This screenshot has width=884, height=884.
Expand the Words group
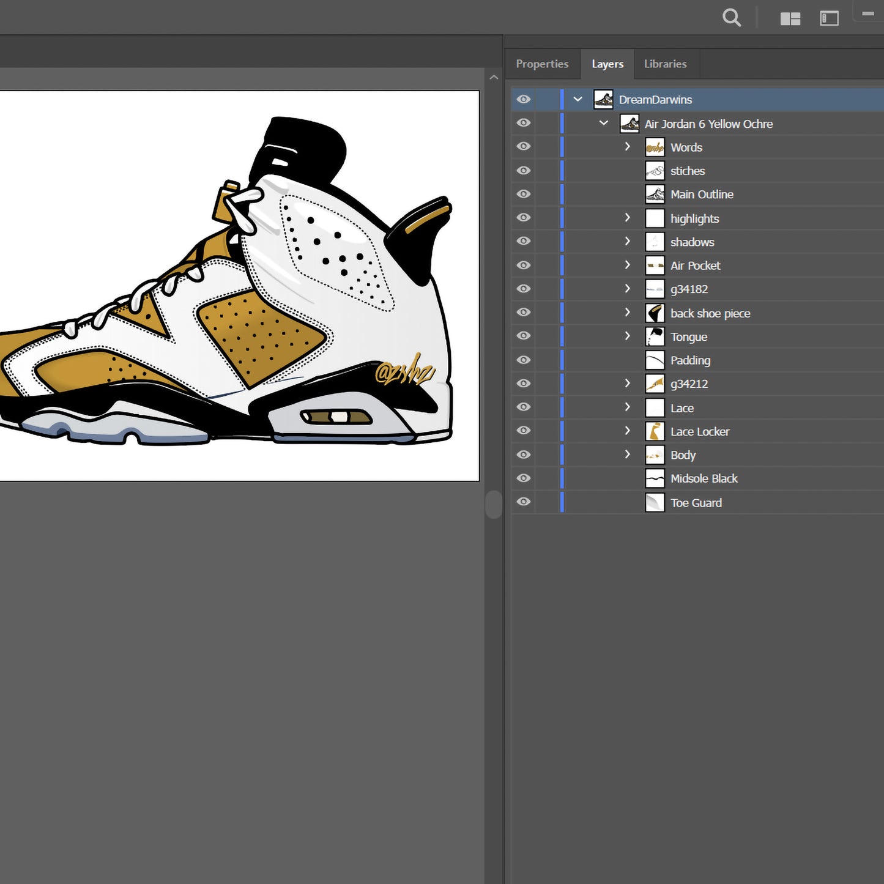click(x=627, y=146)
